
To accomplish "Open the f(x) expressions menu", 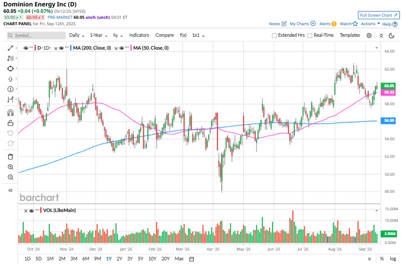I will click(183, 35).
